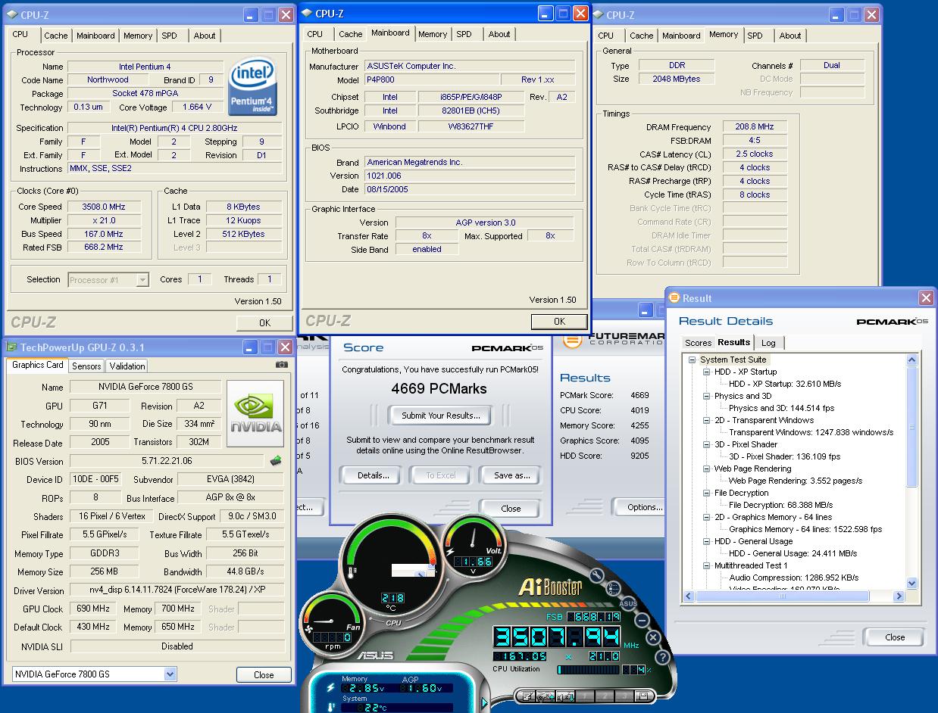The width and height of the screenshot is (938, 713).
Task: Select AI Booster profile button 2
Action: click(605, 696)
